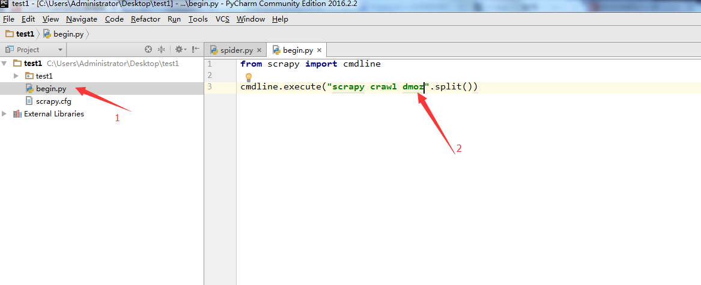Close the begin.py tab
The image size is (701, 285).
coord(319,50)
